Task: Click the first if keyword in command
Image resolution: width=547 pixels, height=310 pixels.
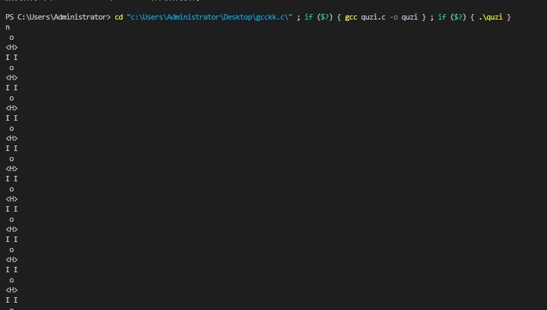Action: 309,16
